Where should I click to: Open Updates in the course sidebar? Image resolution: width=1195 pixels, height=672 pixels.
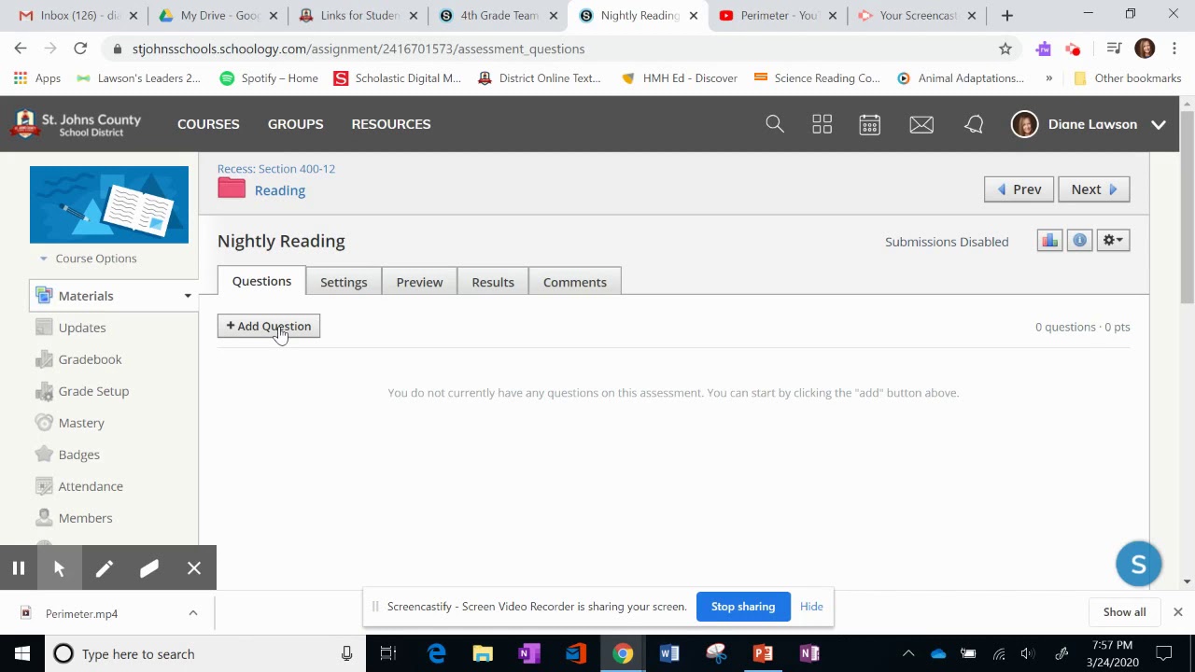(82, 328)
